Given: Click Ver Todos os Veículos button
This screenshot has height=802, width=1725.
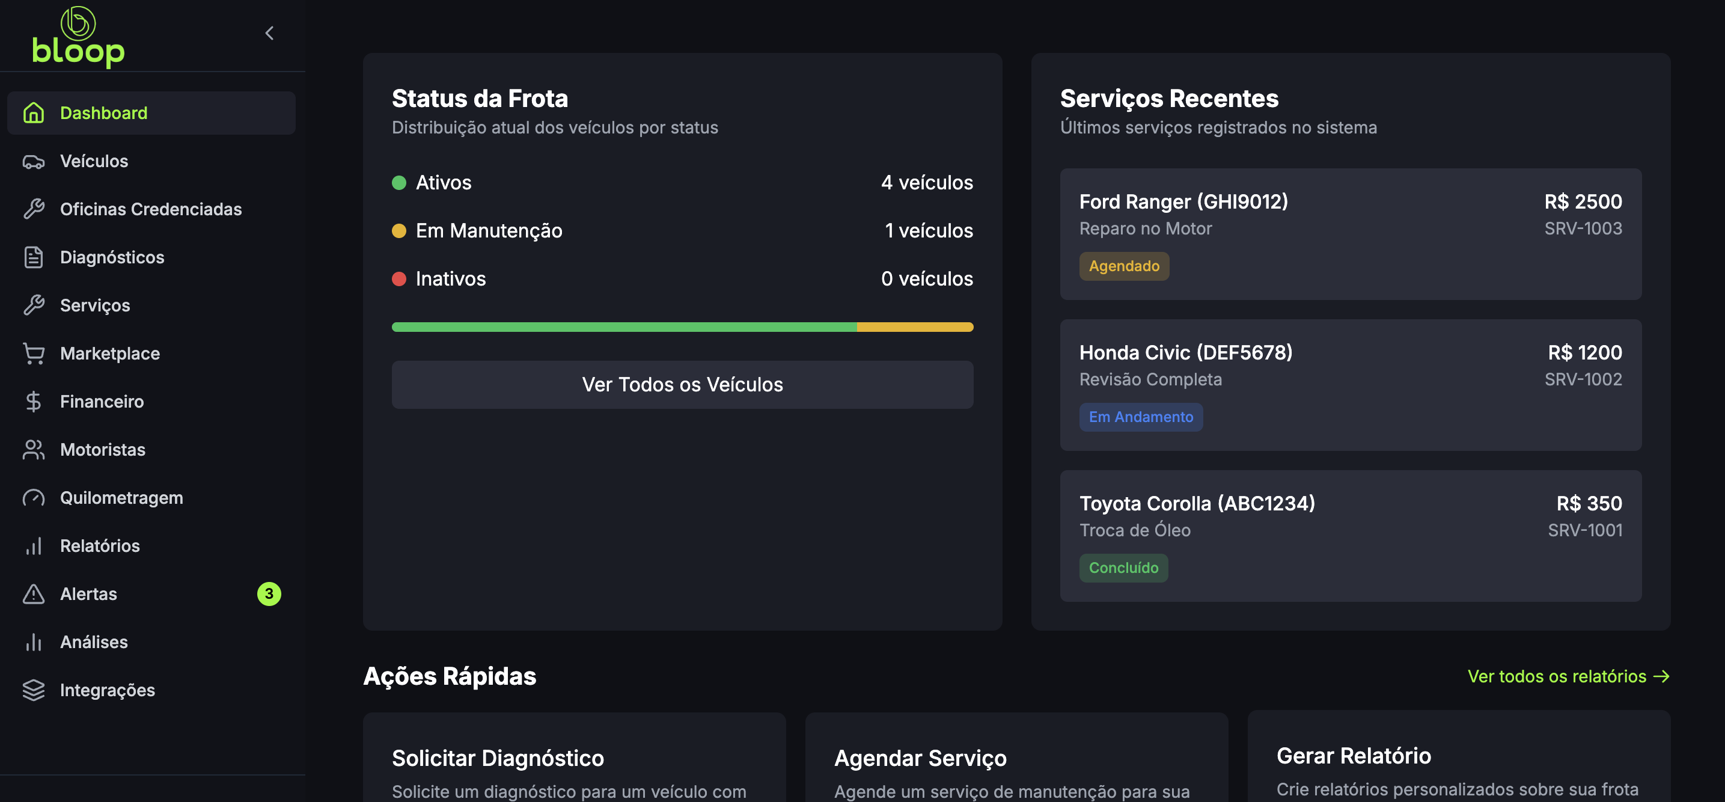Looking at the screenshot, I should (682, 385).
